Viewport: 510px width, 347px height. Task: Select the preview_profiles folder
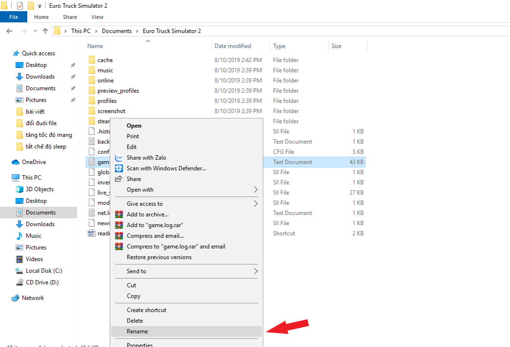pyautogui.click(x=118, y=91)
